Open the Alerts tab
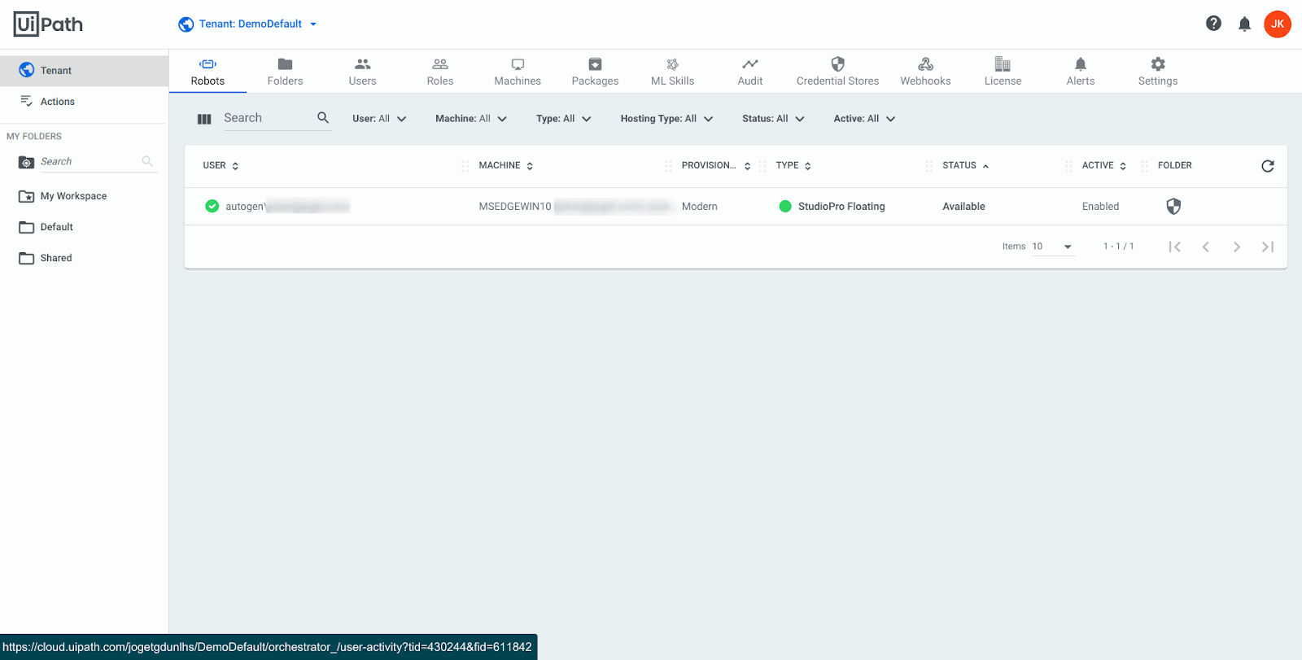1302x660 pixels. [1080, 72]
